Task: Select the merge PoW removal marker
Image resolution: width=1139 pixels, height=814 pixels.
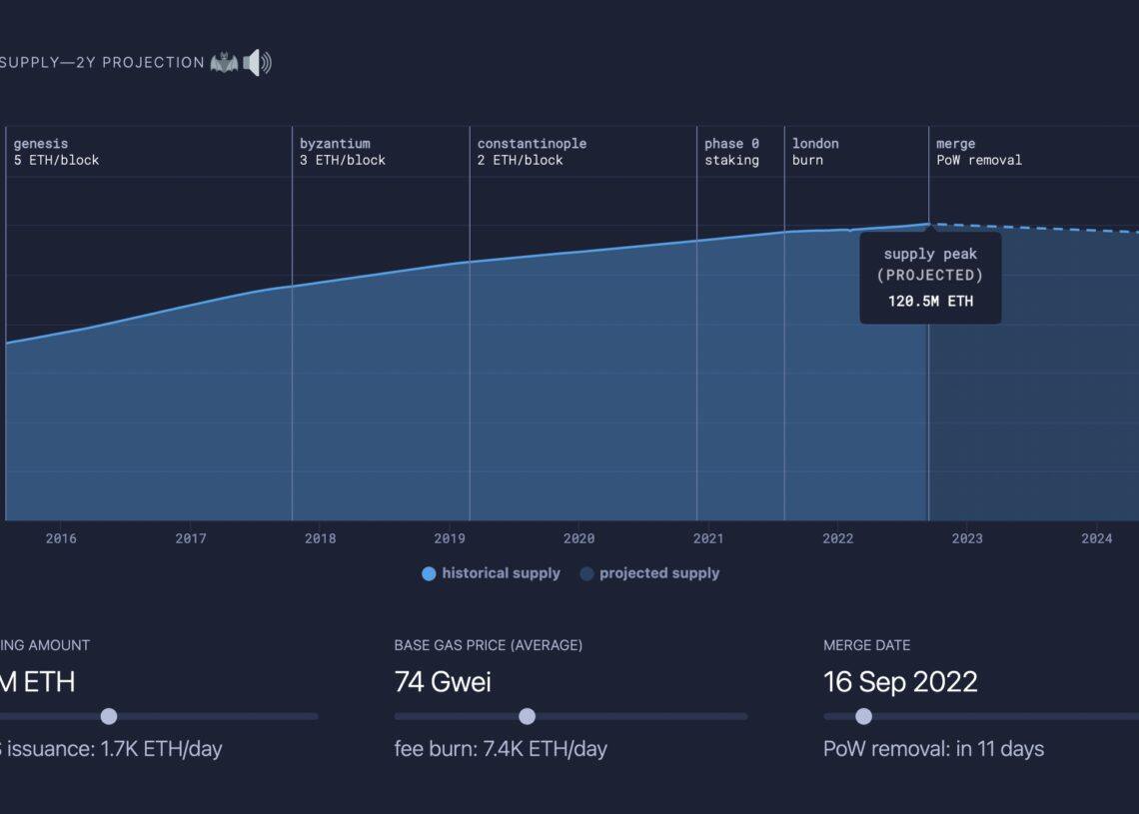Action: pos(978,152)
